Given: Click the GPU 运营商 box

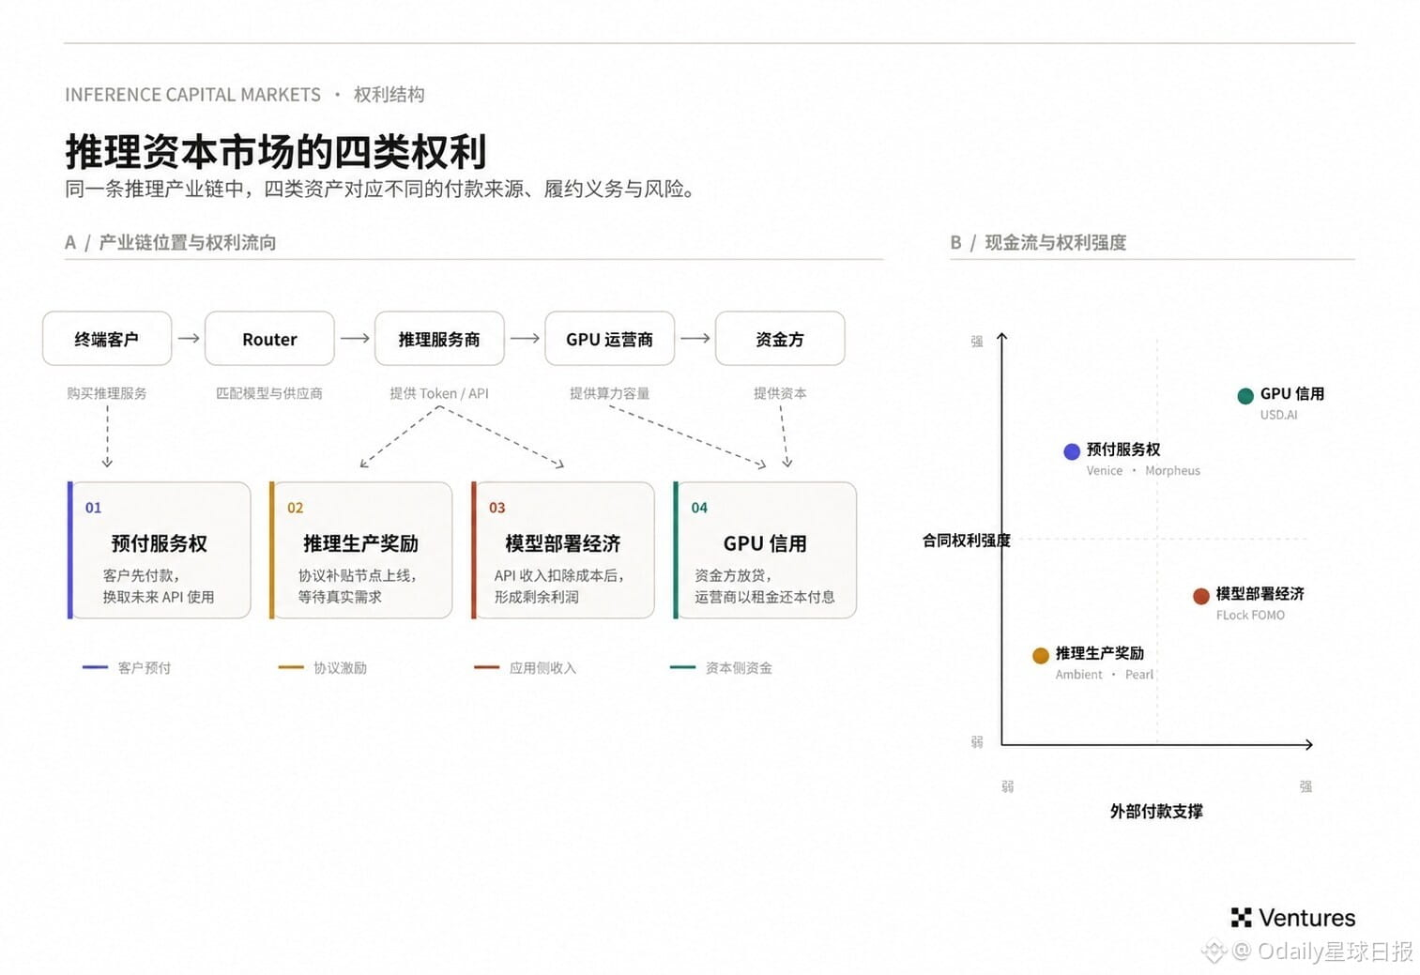Looking at the screenshot, I should 609,339.
